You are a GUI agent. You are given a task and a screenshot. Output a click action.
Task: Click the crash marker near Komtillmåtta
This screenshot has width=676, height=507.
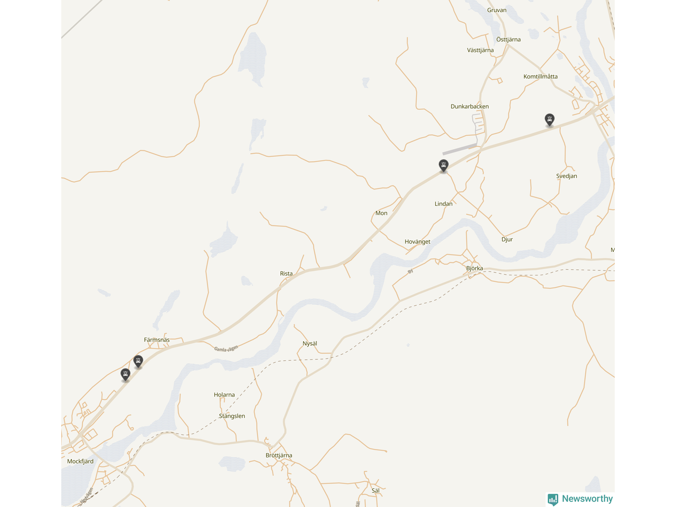point(550,120)
